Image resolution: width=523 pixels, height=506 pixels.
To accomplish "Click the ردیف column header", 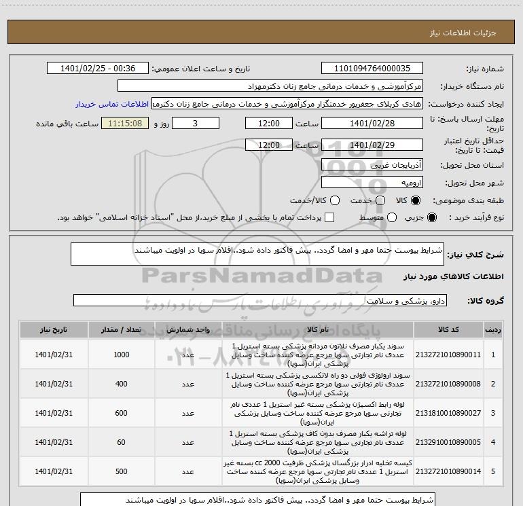I will tap(493, 330).
